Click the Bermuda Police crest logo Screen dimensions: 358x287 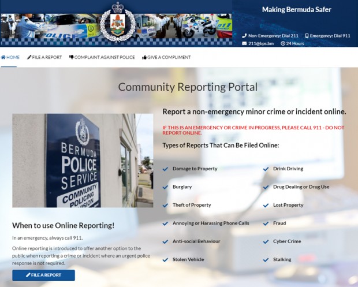[118, 24]
